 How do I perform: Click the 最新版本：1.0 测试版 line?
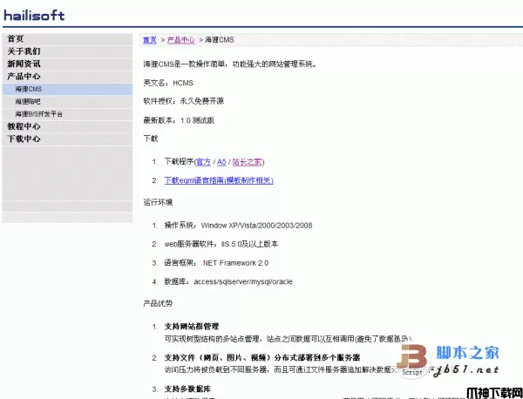(x=179, y=120)
